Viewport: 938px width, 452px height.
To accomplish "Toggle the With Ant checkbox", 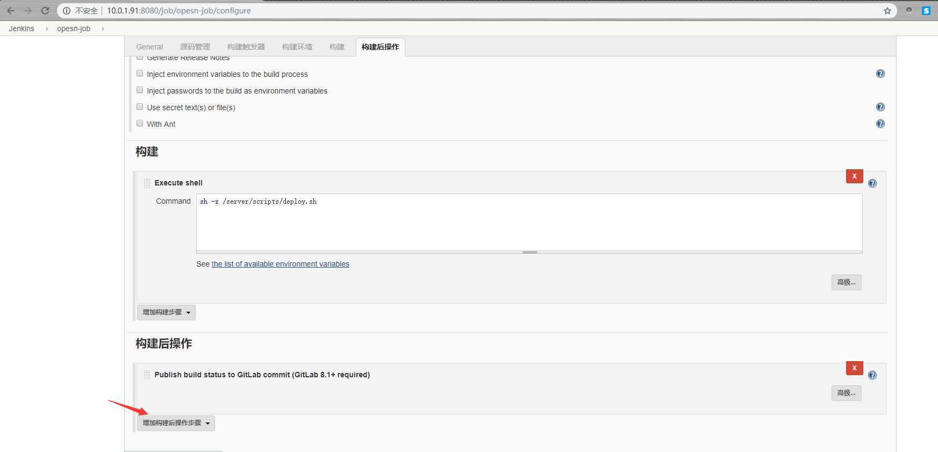I will [x=140, y=124].
